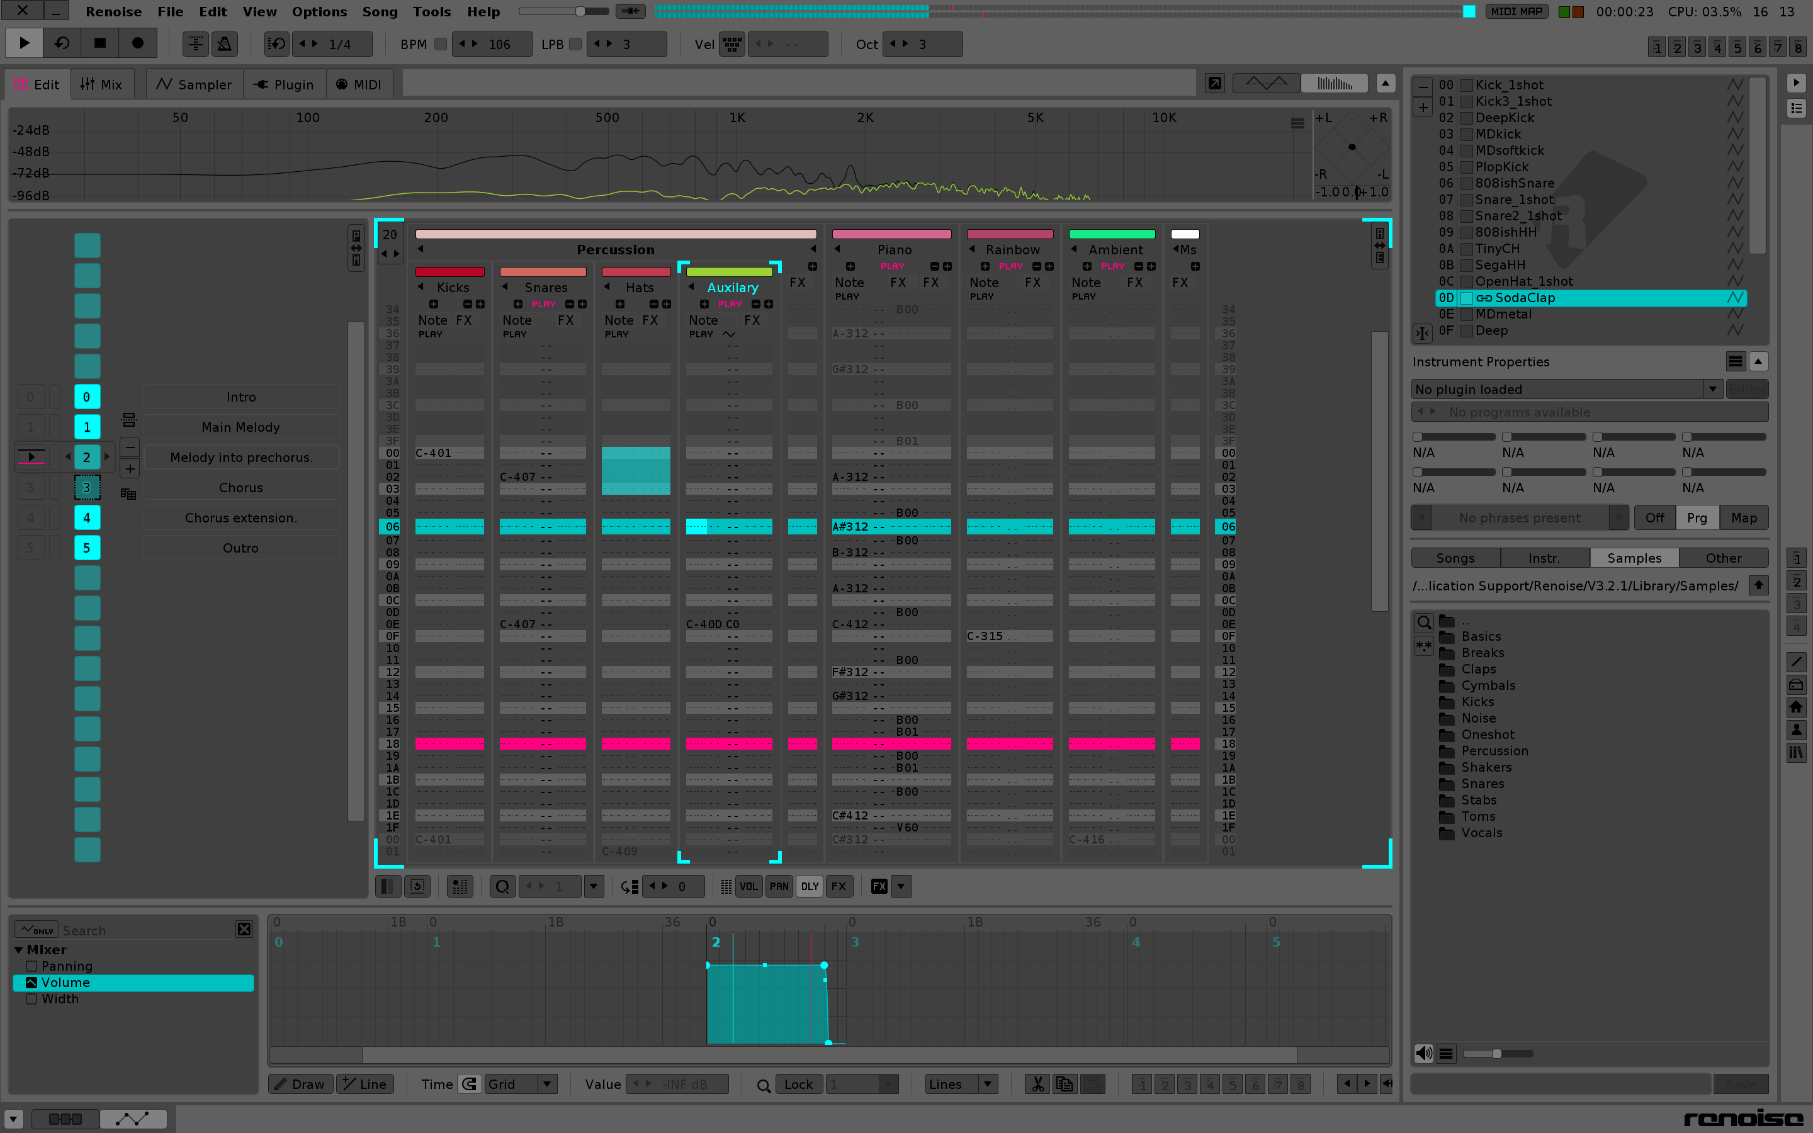Stop playback with the Stop button

click(x=99, y=43)
